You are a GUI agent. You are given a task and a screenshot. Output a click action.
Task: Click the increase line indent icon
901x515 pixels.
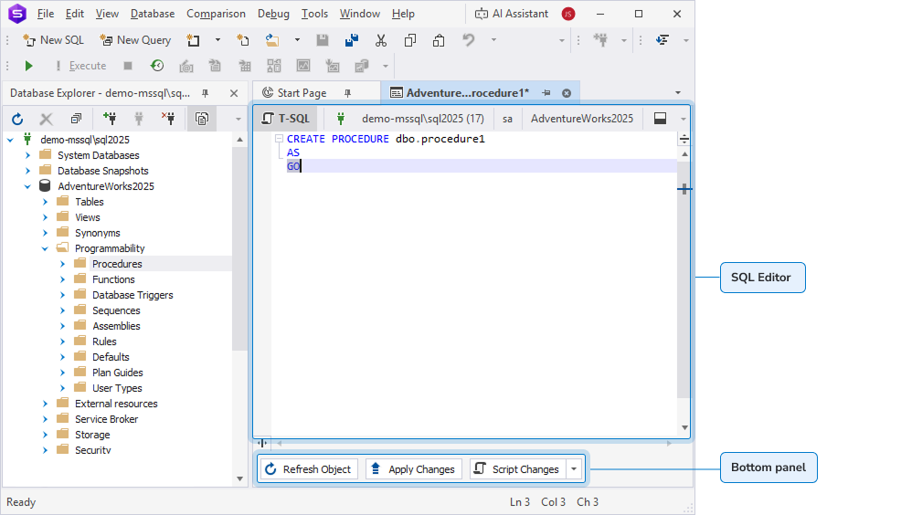662,40
